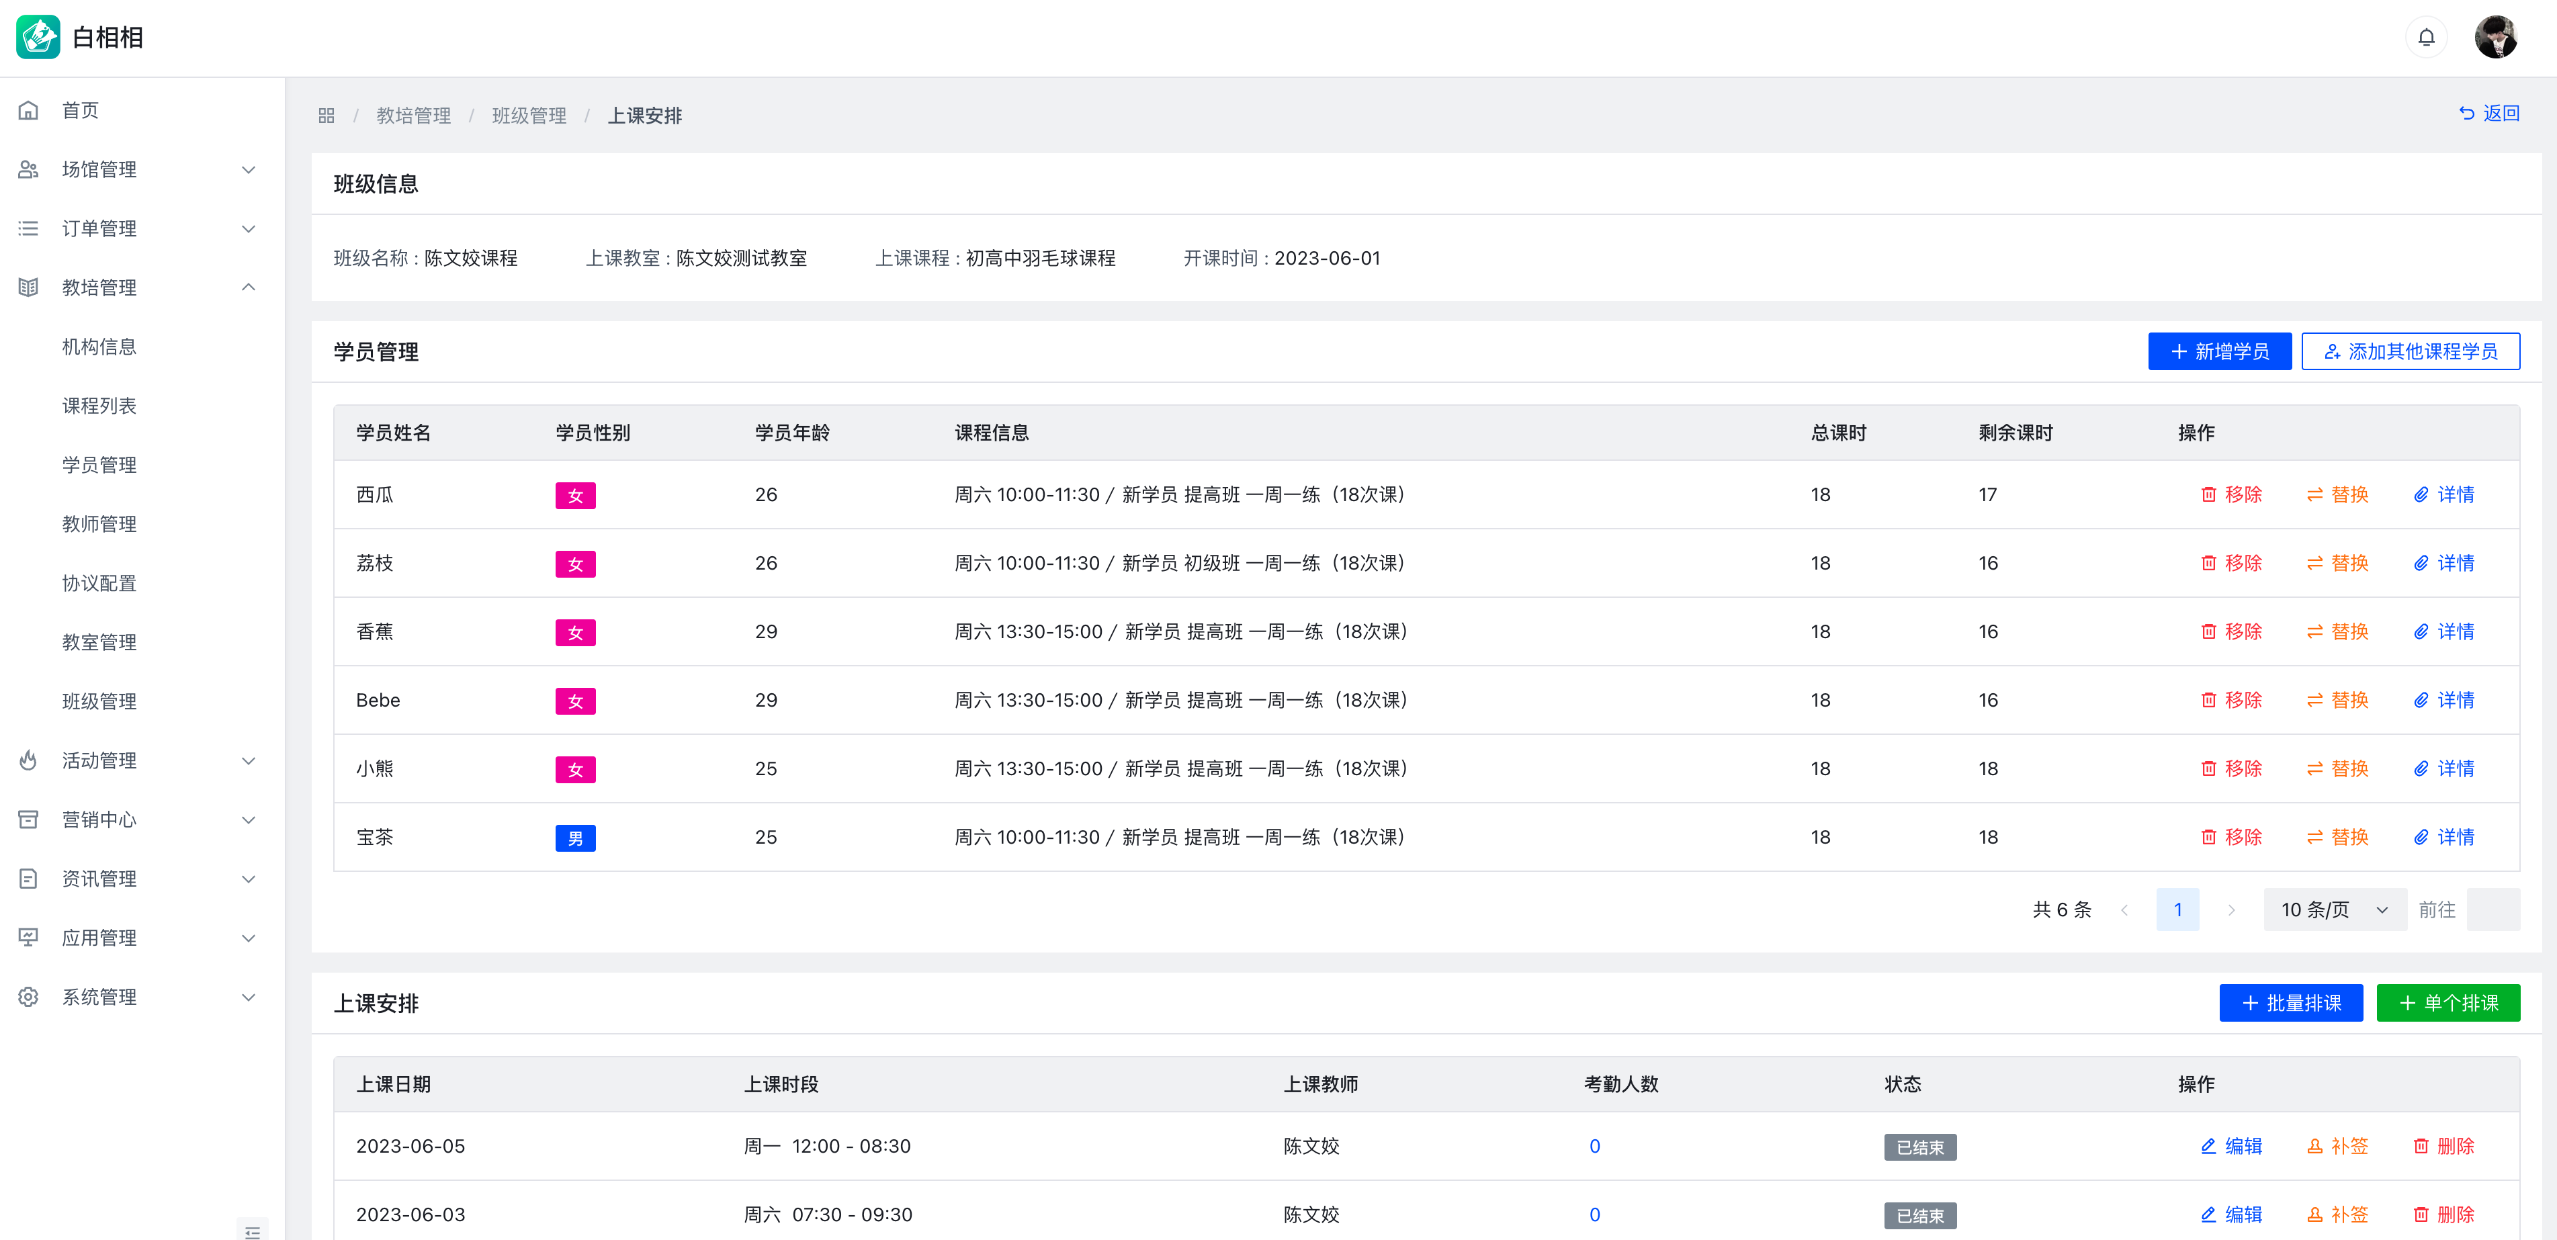The image size is (2557, 1240).
Task: Click the 单个排课 button
Action: pos(2447,1003)
